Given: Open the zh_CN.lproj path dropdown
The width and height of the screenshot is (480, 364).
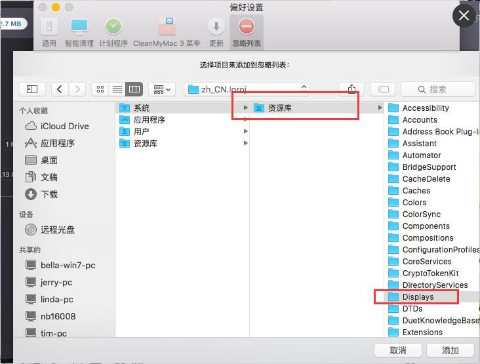Looking at the screenshot, I should tap(247, 89).
